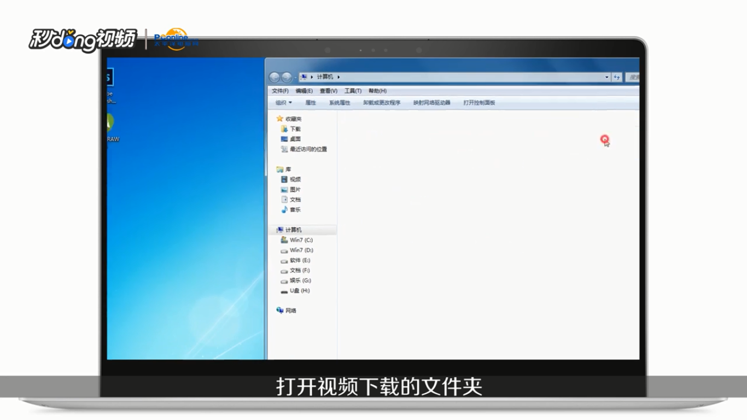Click the Win7 (C:) system drive icon

click(284, 240)
